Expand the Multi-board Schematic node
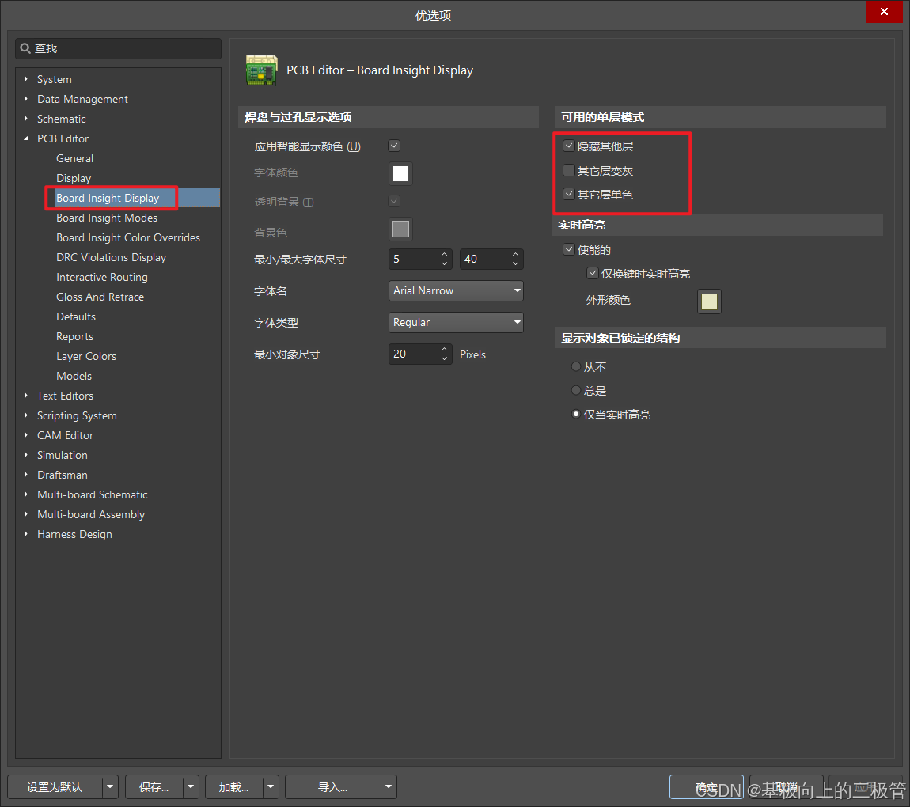The width and height of the screenshot is (910, 807). (25, 494)
